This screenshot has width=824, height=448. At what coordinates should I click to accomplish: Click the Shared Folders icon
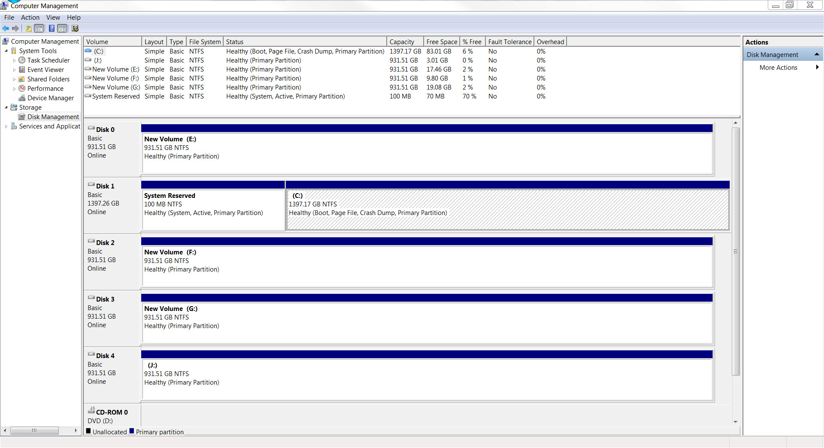click(22, 79)
